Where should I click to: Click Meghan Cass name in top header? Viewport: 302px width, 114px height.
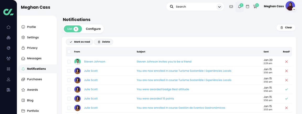coord(274,6)
